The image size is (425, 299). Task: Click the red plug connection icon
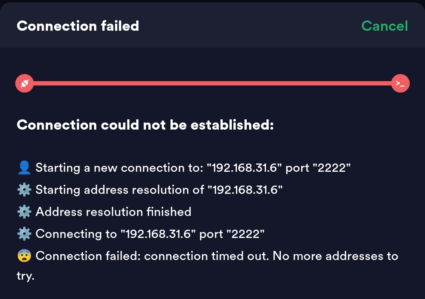[24, 84]
